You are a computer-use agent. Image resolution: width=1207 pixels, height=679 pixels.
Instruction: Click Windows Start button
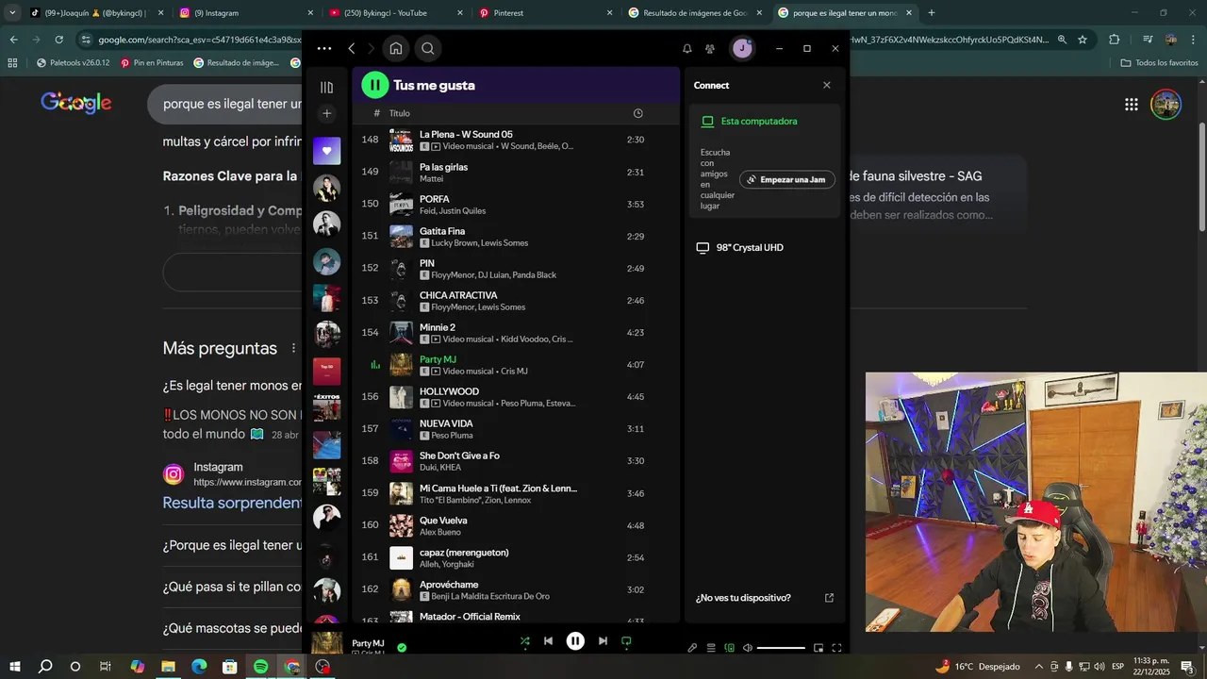15,667
